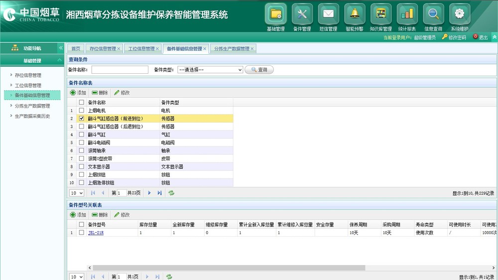
Task: Click 退出 logout button
Action: tap(480, 37)
